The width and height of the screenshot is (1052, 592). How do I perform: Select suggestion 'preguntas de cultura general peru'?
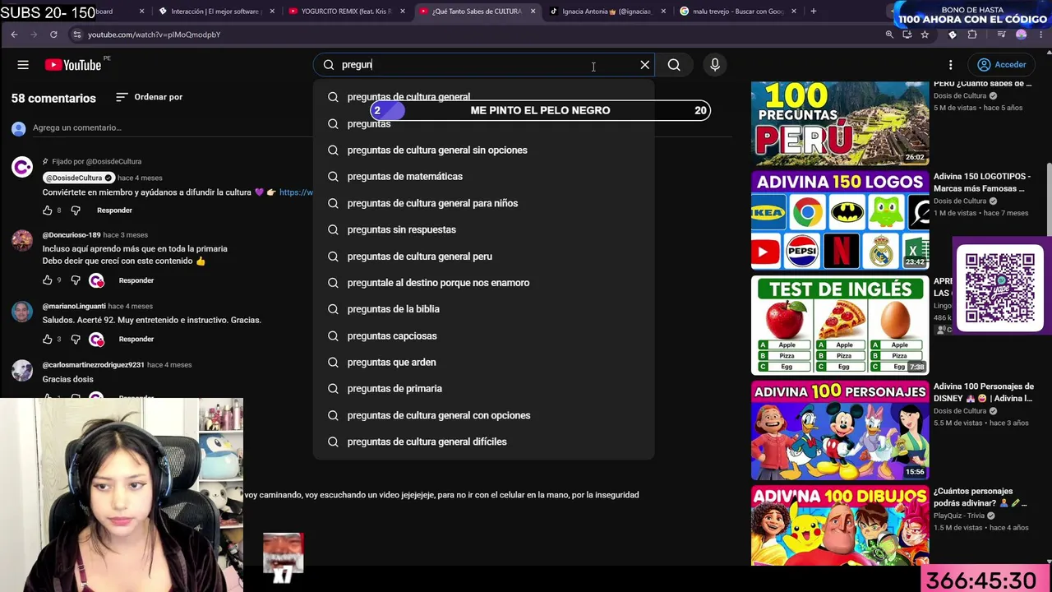pos(483,256)
